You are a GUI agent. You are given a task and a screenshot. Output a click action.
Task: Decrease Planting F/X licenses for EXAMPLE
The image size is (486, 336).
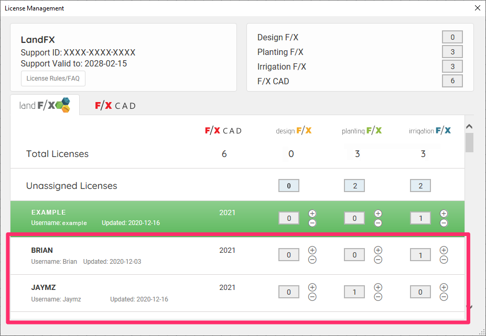point(378,223)
